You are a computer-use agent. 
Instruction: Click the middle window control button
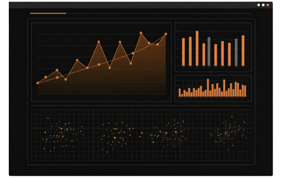(263, 5)
